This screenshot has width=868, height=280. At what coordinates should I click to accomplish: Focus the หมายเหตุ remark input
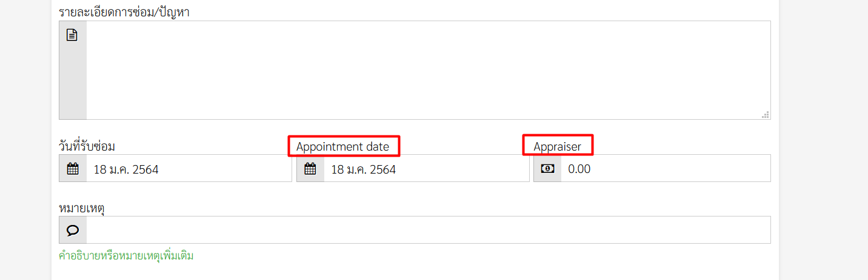(429, 230)
